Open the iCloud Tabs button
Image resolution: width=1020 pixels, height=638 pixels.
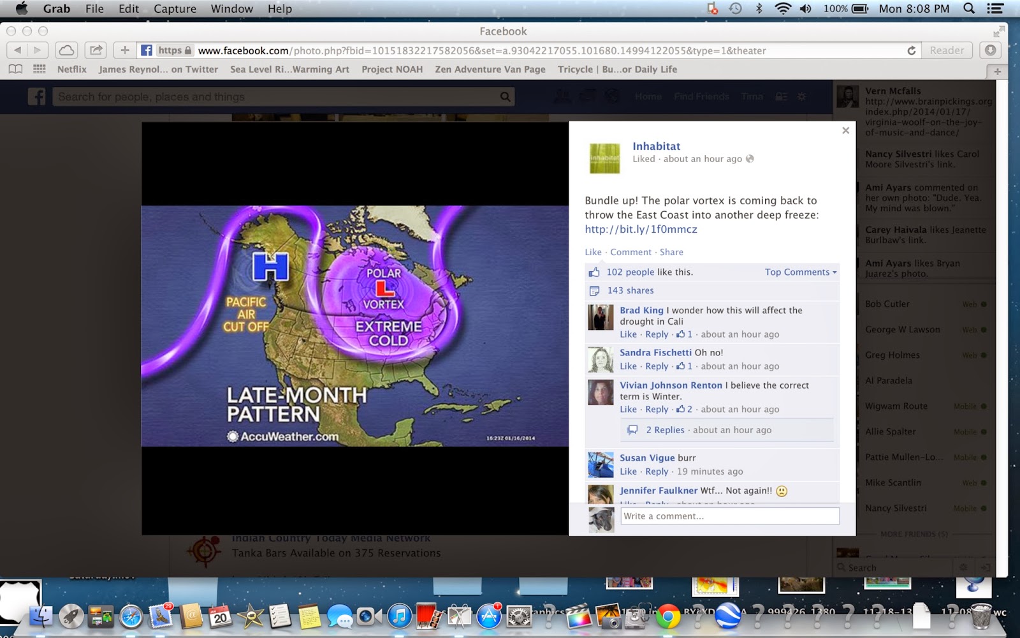point(66,50)
